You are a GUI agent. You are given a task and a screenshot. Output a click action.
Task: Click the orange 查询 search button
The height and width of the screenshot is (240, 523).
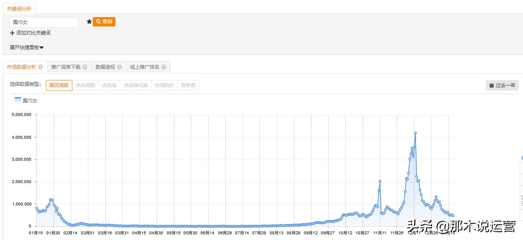104,22
